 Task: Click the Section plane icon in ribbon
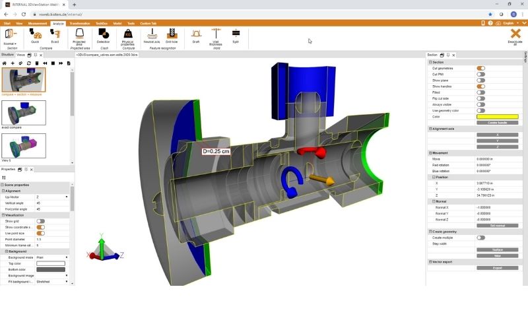pos(10,34)
